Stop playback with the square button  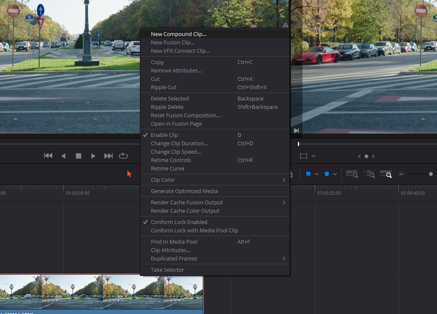pos(79,156)
